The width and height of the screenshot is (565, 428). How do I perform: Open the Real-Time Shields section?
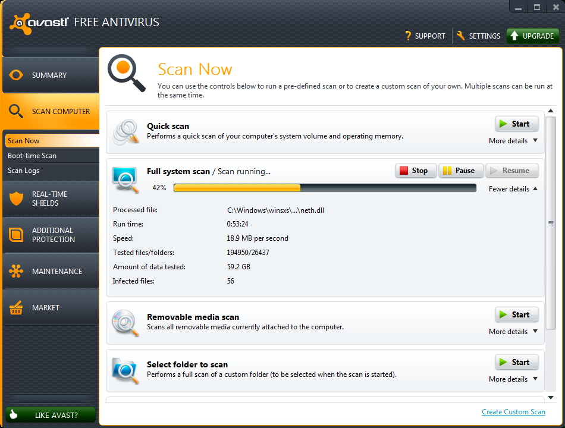51,199
